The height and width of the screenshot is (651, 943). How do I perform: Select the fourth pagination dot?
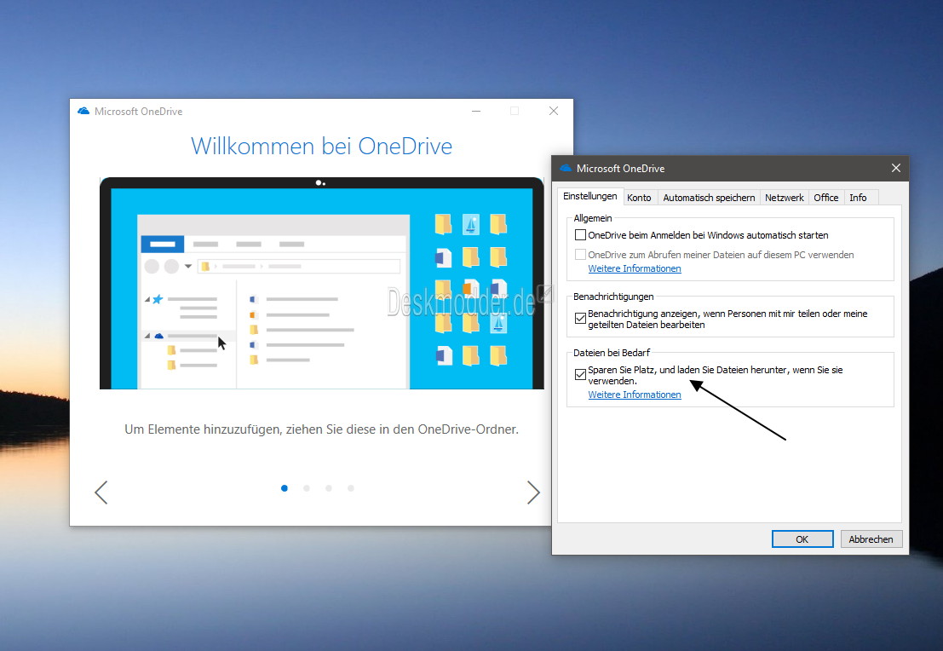(x=351, y=488)
